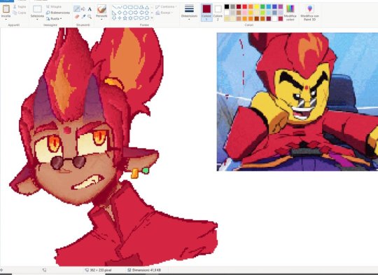Click the Incolla clipboard icon
This screenshot has width=378, height=275.
(6, 8)
